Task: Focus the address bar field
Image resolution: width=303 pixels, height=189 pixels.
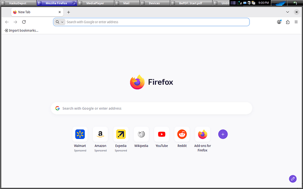Action: [x=151, y=22]
